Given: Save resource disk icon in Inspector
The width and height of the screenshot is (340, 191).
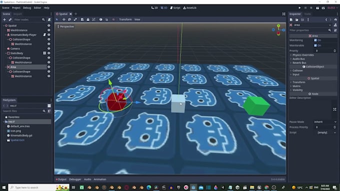Looking at the screenshot, I should [x=302, y=19].
